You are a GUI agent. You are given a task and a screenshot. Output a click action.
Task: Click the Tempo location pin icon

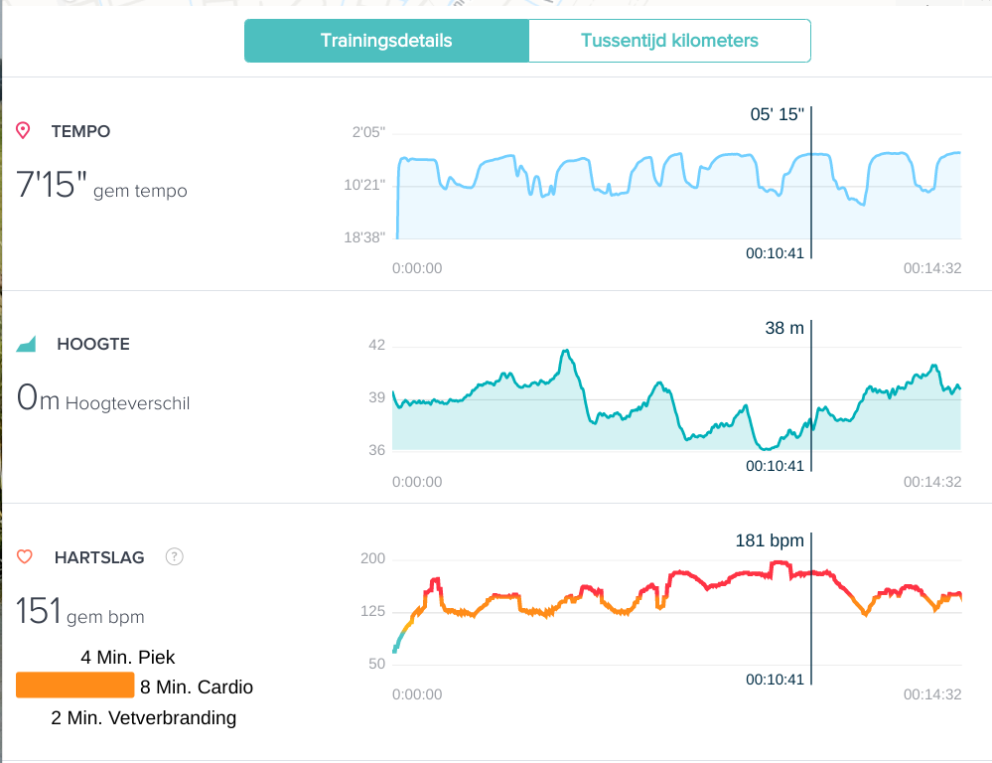[25, 131]
